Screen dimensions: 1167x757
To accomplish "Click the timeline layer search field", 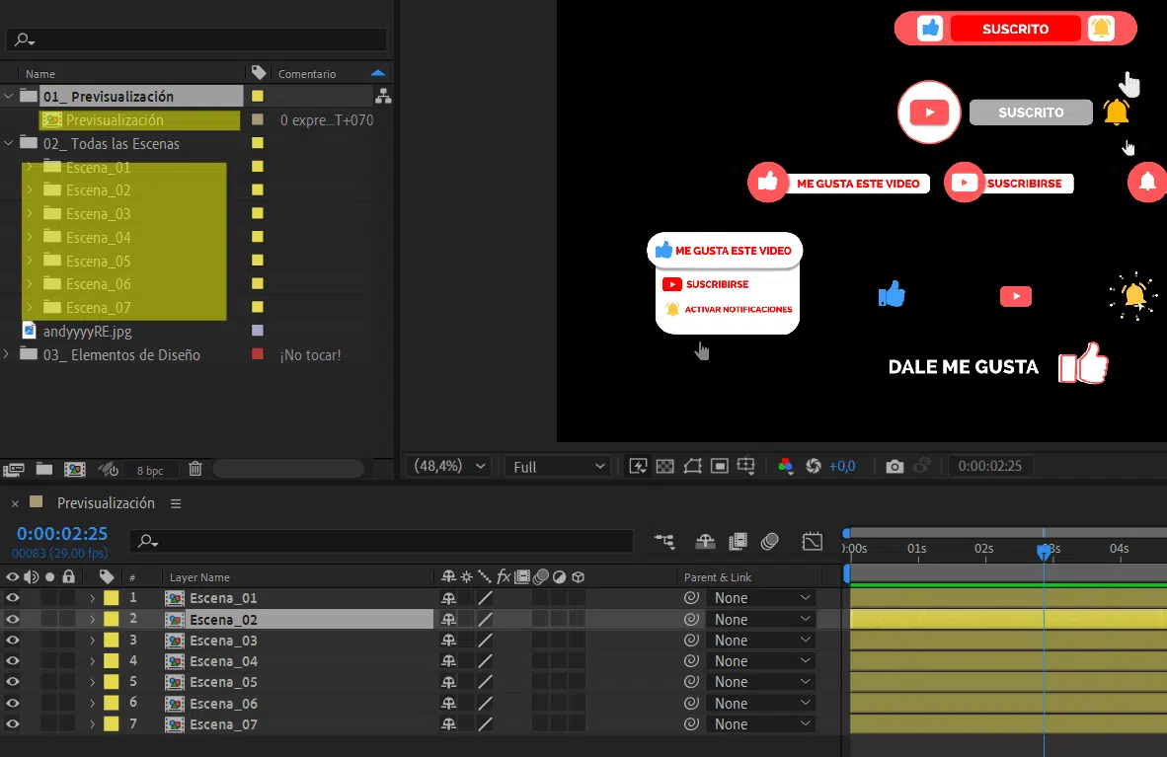I will coord(382,541).
